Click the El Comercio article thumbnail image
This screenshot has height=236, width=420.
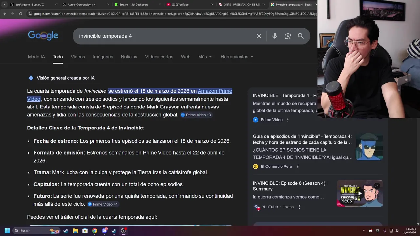click(369, 147)
